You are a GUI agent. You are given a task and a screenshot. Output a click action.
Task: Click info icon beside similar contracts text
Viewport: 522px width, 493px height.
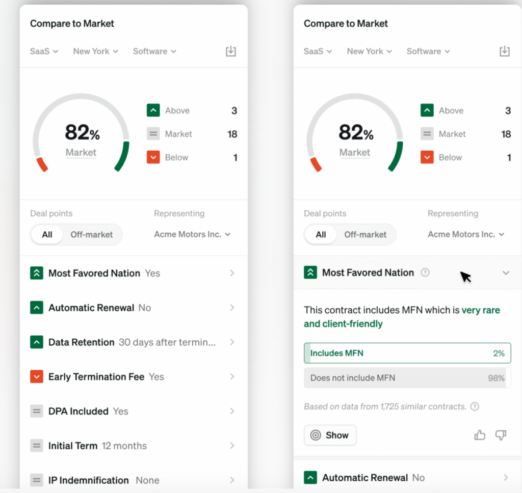(x=475, y=406)
